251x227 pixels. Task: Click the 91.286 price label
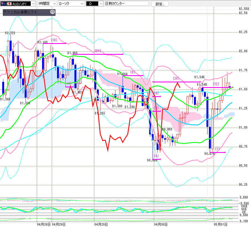pyautogui.click(x=130, y=107)
